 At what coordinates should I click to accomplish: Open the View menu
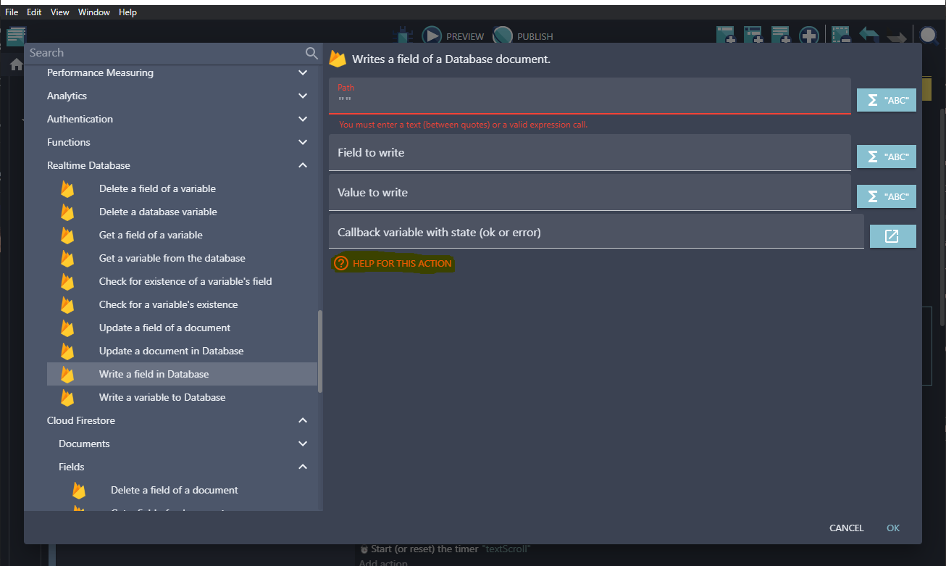pos(60,12)
